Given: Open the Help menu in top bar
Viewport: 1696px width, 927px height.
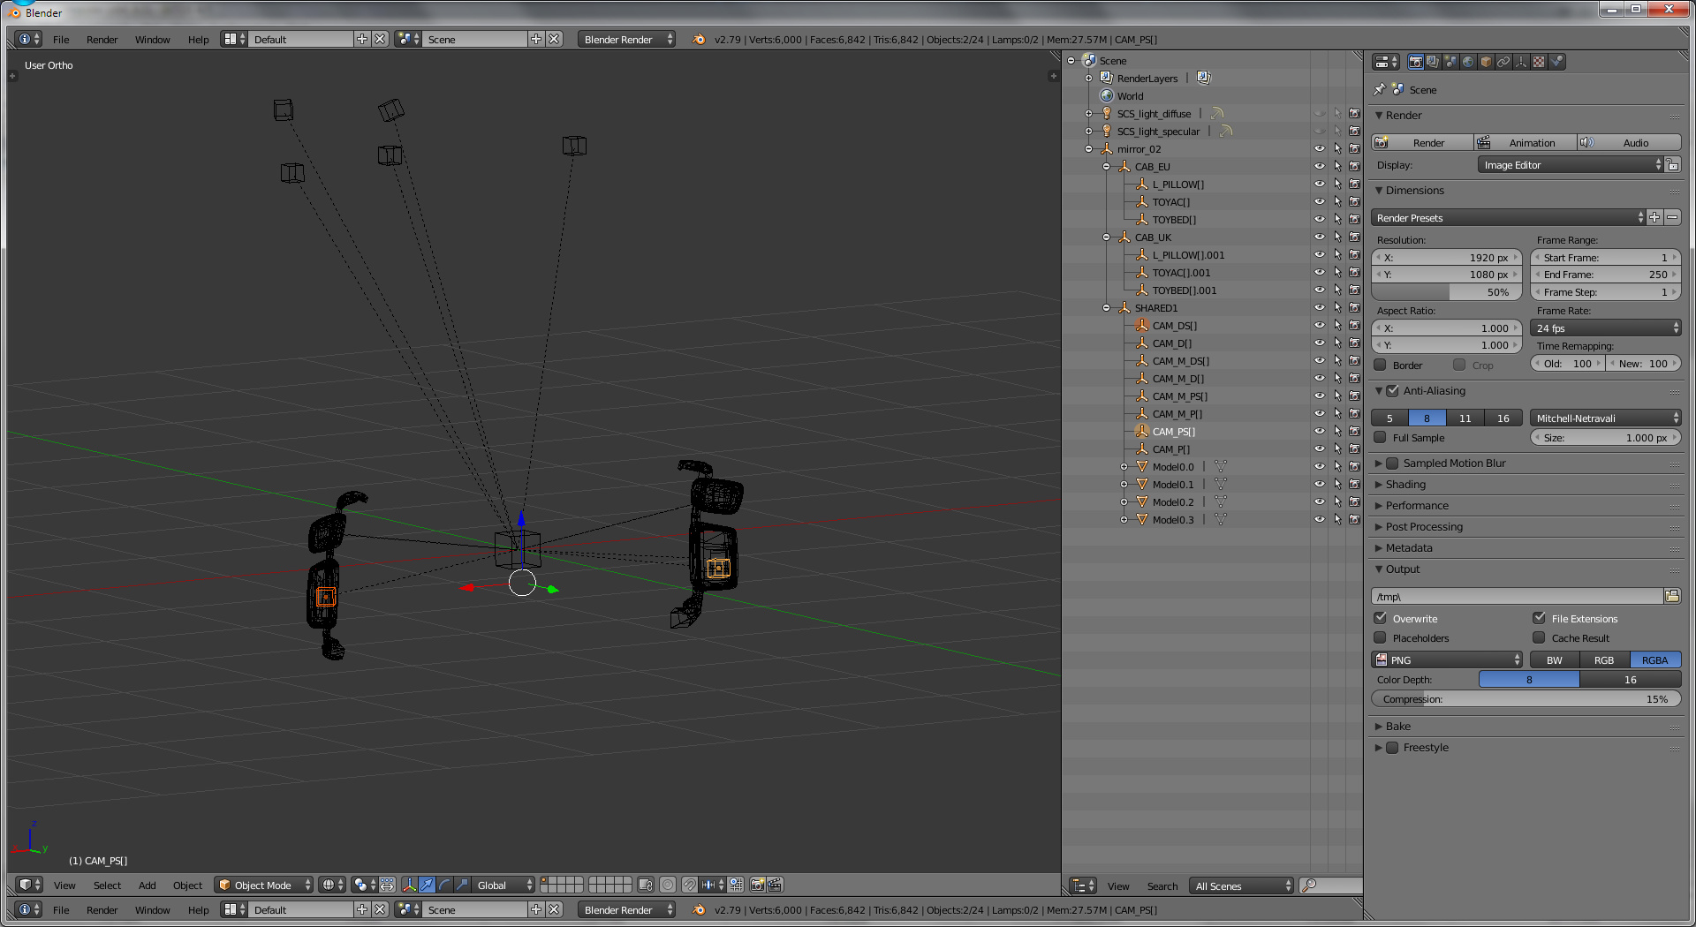Looking at the screenshot, I should 198,39.
